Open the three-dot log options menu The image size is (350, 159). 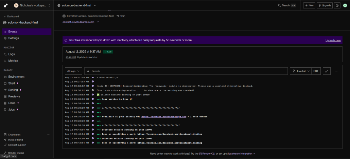pyautogui.click(x=336, y=71)
